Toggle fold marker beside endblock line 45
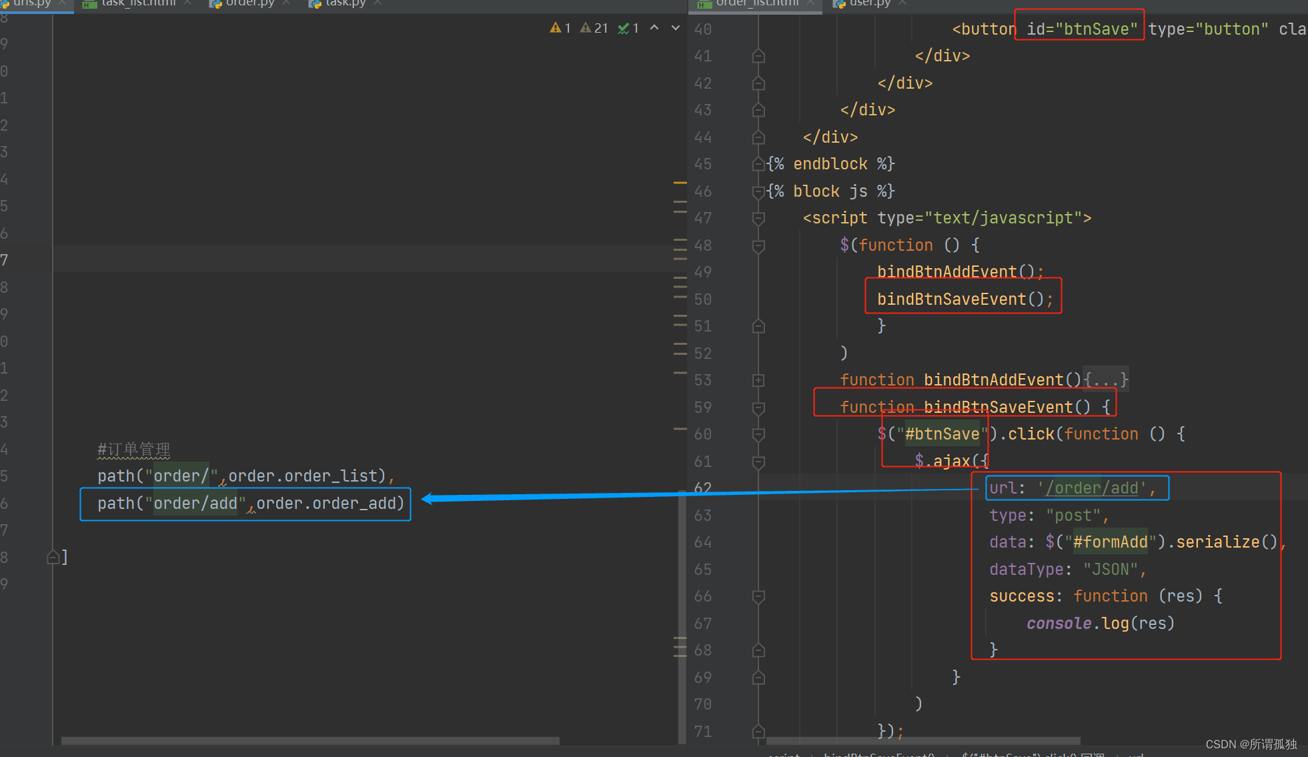1308x757 pixels. pos(758,164)
